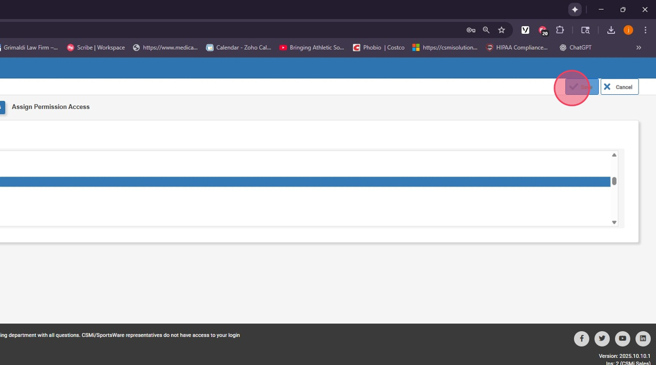
Task: Bookmark this page with the star icon
Action: [501, 30]
